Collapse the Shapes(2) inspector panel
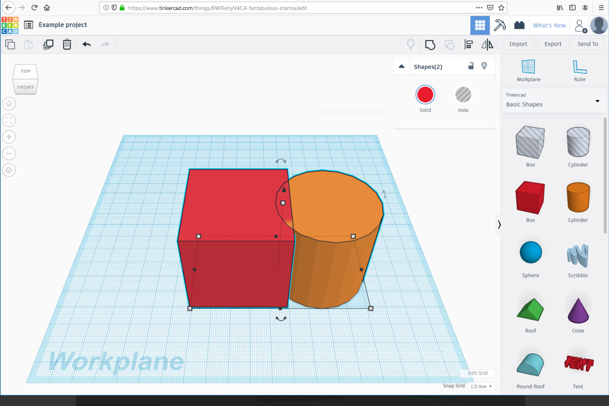This screenshot has width=609, height=406. click(x=401, y=66)
